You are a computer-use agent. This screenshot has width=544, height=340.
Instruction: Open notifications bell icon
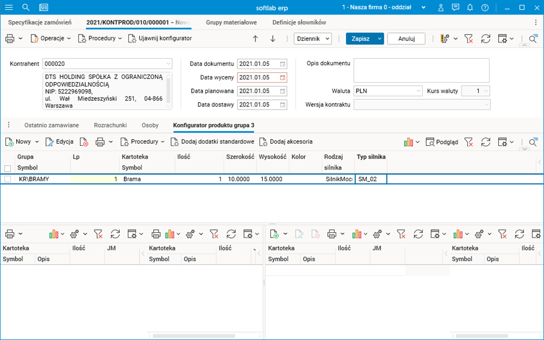coord(470,8)
